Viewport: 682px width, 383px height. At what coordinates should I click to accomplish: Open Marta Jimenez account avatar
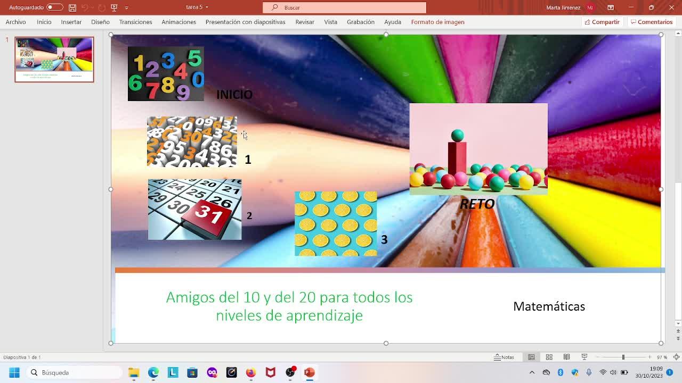tap(590, 7)
